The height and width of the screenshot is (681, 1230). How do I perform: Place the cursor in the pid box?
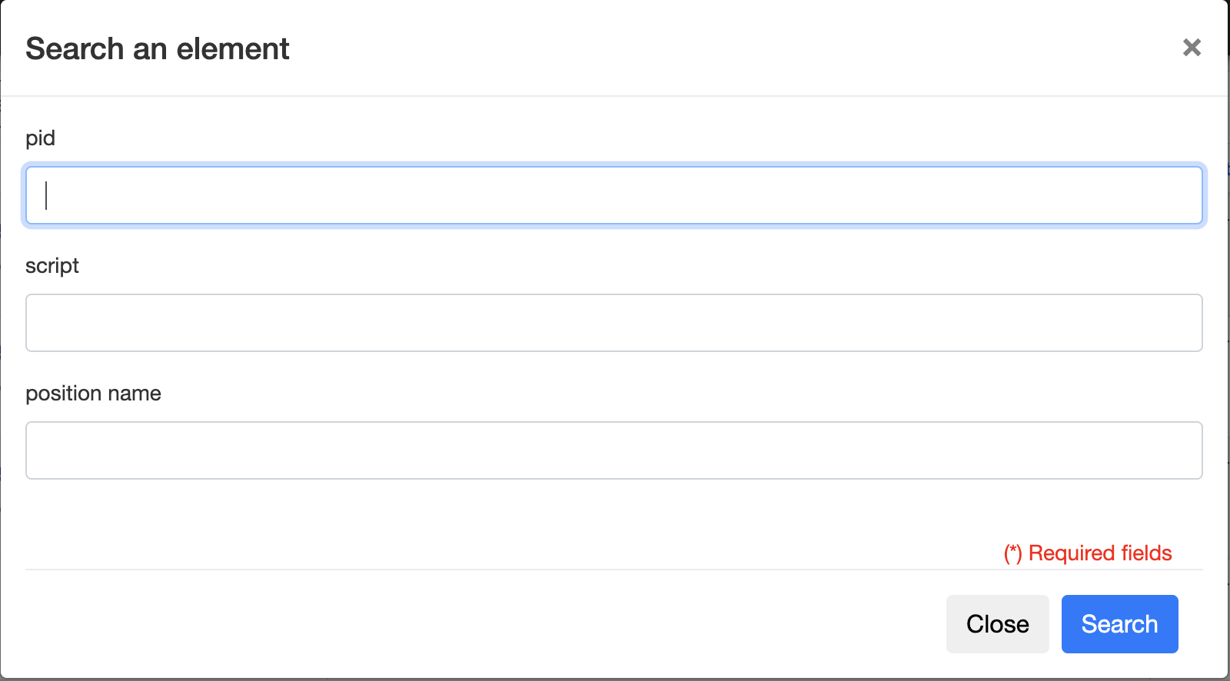pos(613,195)
